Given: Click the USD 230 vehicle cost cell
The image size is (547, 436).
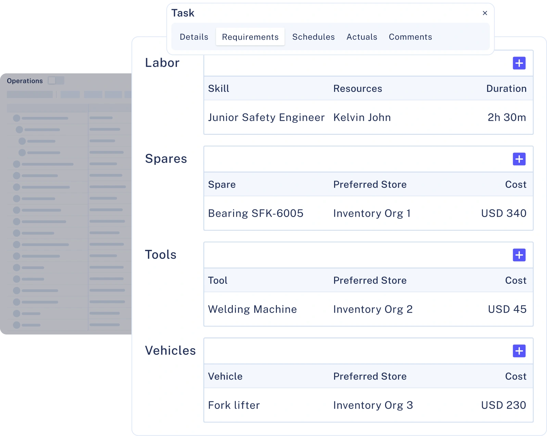Looking at the screenshot, I should [503, 405].
